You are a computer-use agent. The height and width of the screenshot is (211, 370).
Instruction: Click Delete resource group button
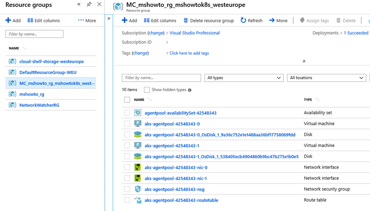[x=209, y=21]
